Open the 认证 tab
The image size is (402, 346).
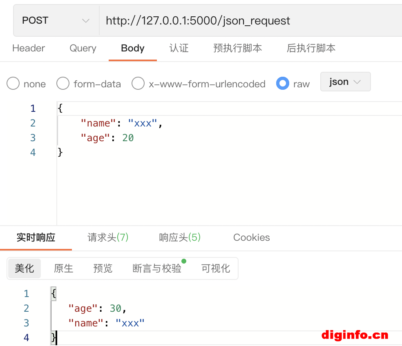tap(179, 48)
